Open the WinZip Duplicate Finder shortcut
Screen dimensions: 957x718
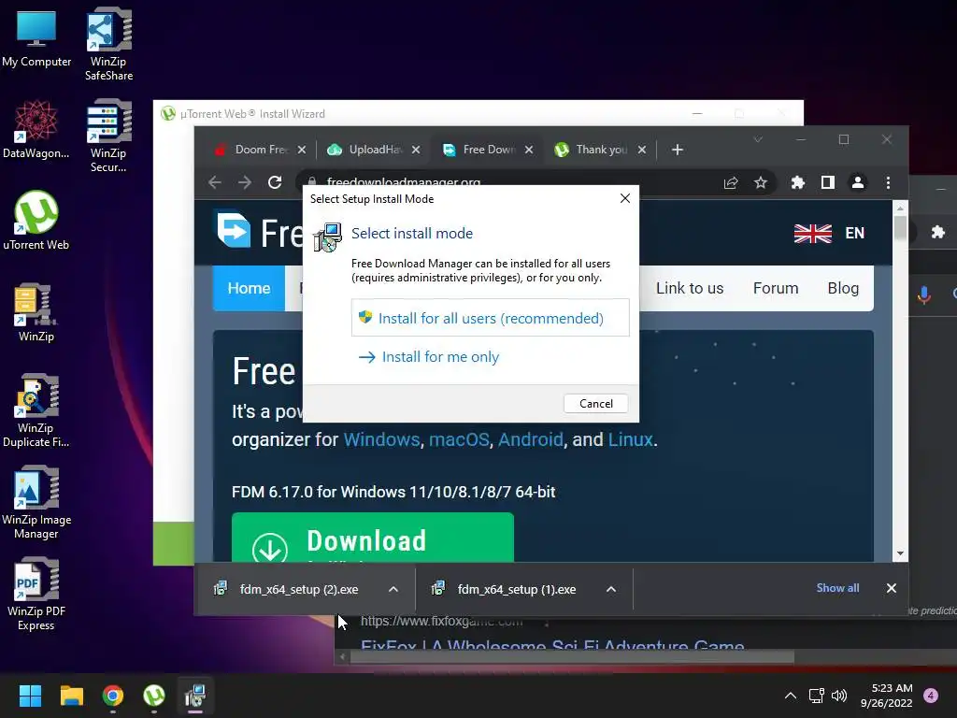[x=36, y=411]
